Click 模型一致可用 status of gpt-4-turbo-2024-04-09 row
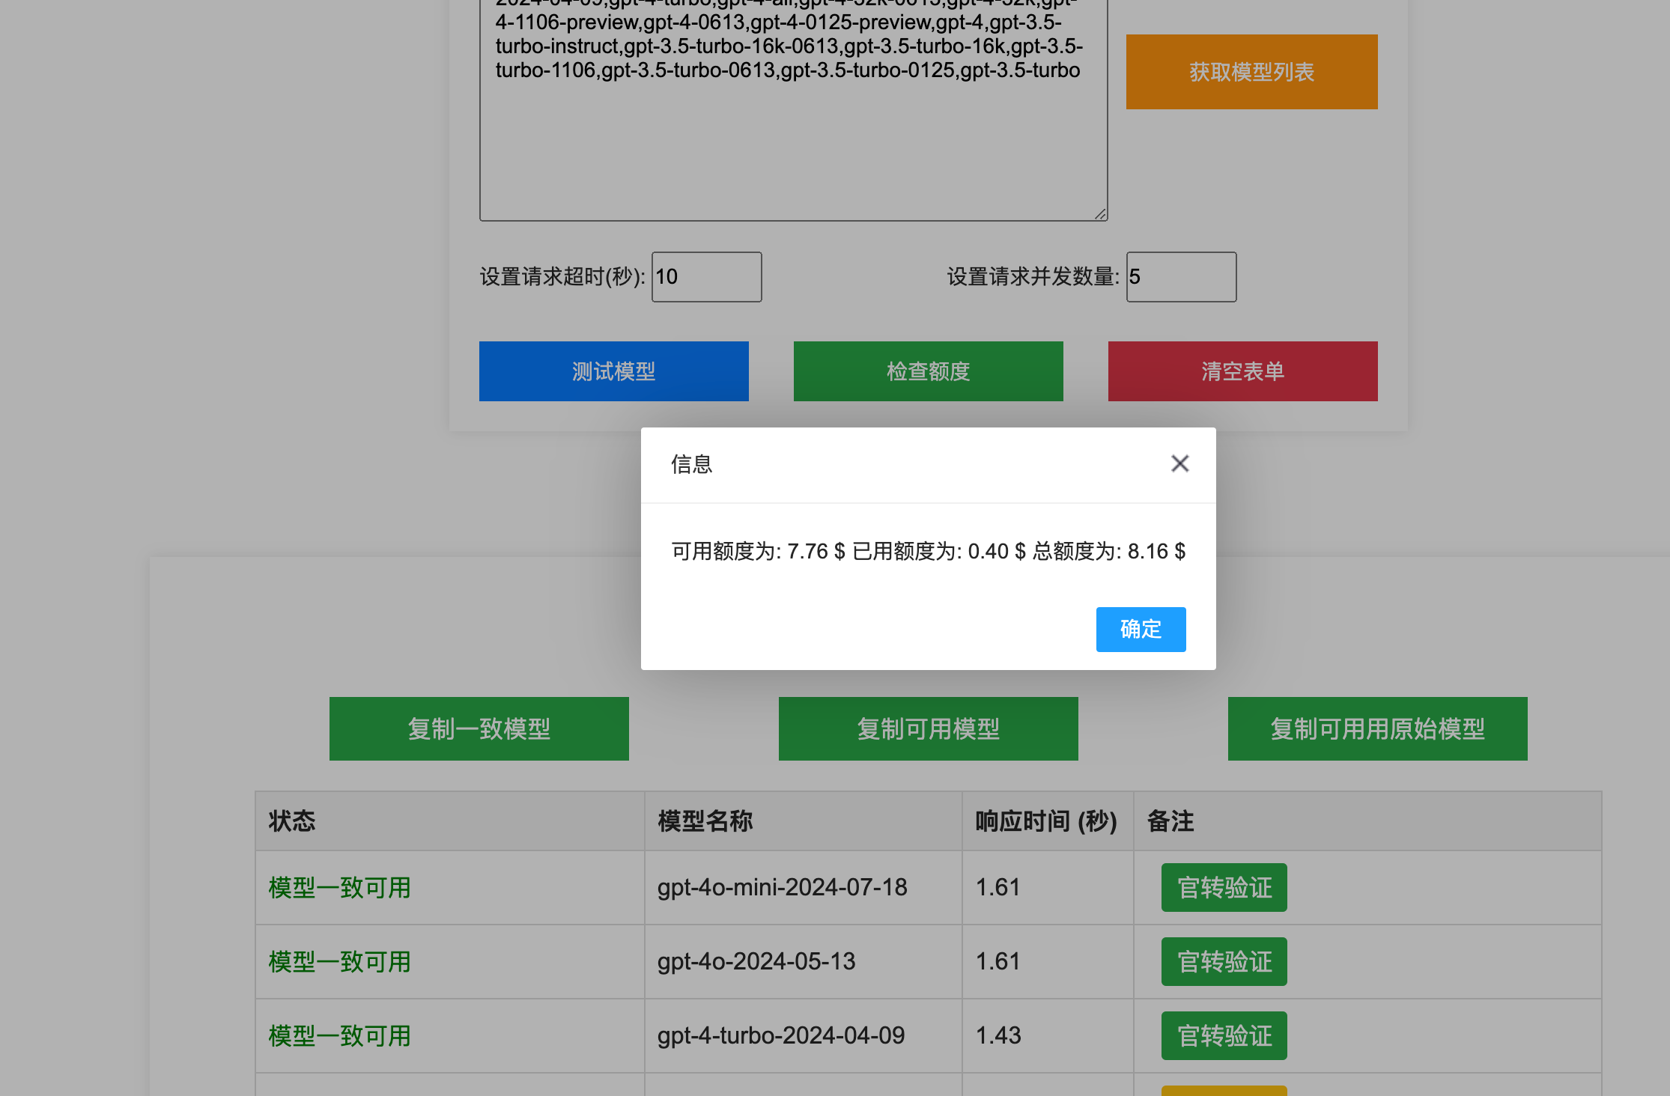 339,1036
